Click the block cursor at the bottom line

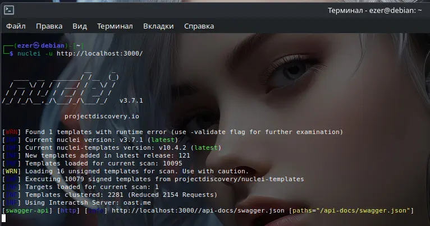4,218
